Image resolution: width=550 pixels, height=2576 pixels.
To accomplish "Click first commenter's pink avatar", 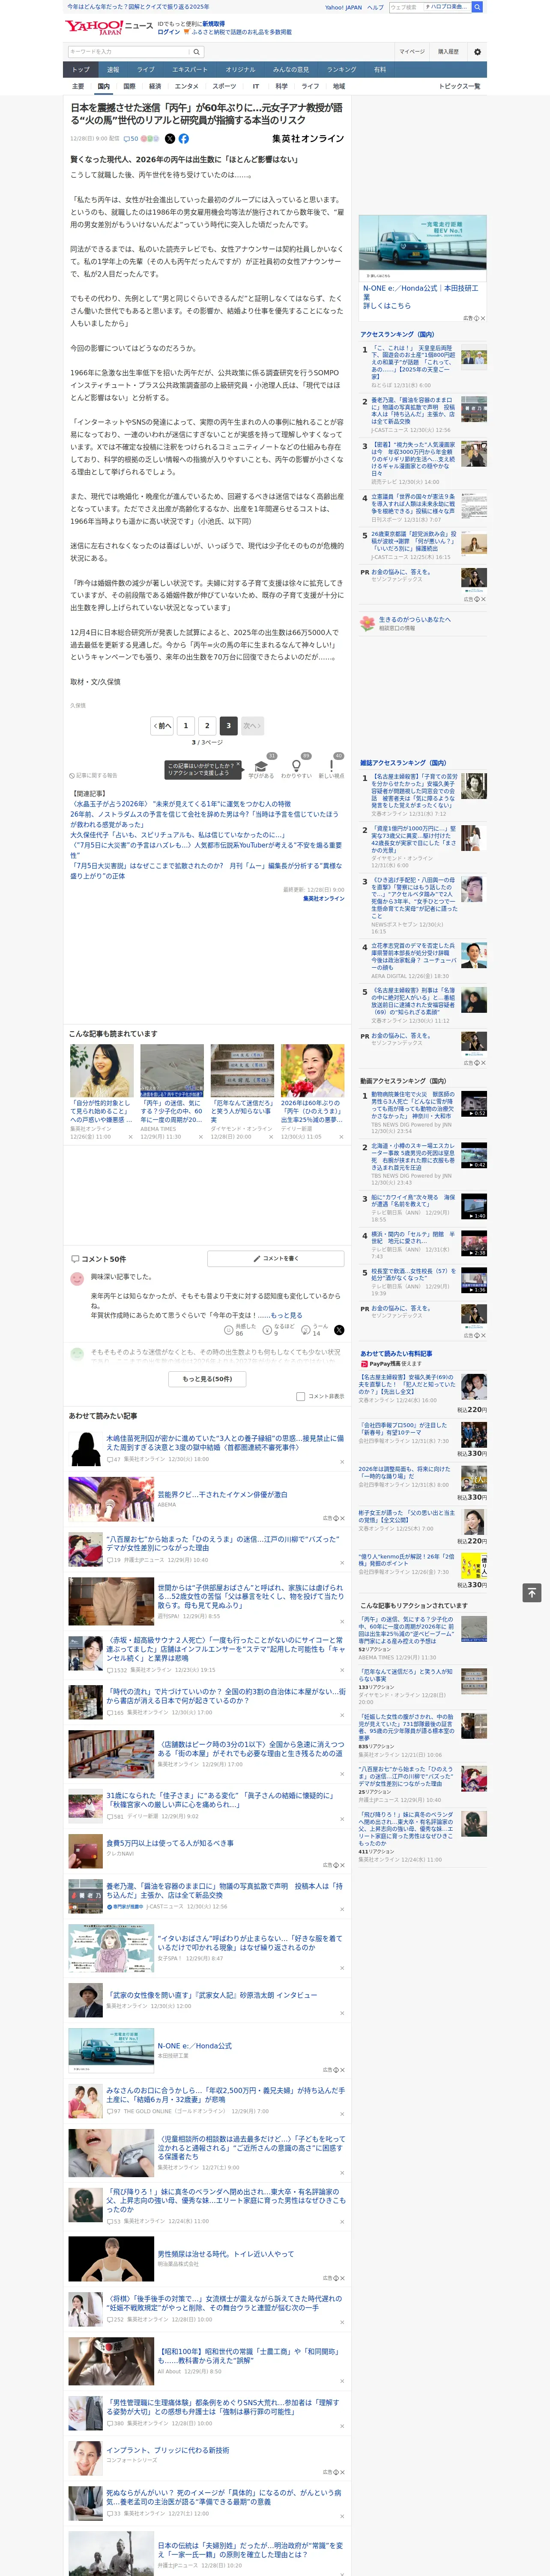I will pyautogui.click(x=77, y=1278).
